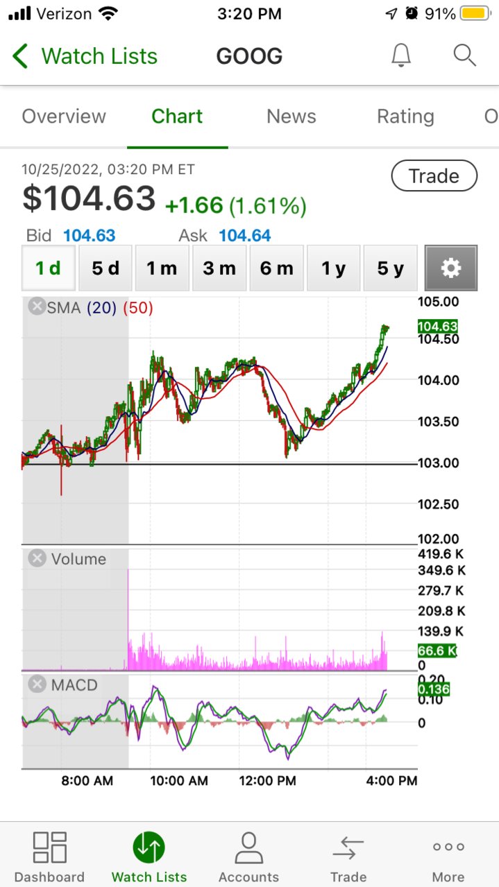This screenshot has height=887, width=499.
Task: Tap the 3:20 PM status bar clock
Action: (249, 13)
